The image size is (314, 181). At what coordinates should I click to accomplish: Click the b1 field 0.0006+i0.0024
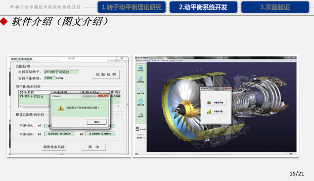59,134
